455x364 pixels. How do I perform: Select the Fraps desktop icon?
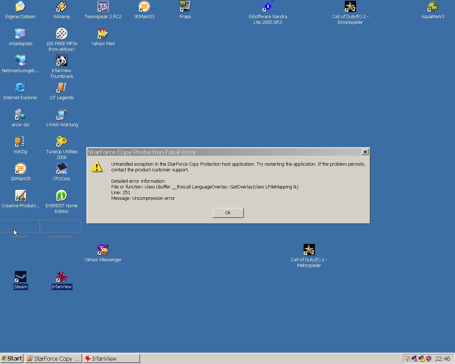pos(185,10)
